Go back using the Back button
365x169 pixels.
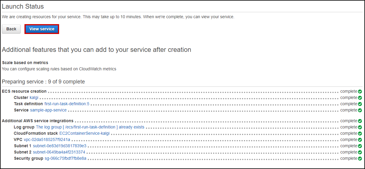11,29
